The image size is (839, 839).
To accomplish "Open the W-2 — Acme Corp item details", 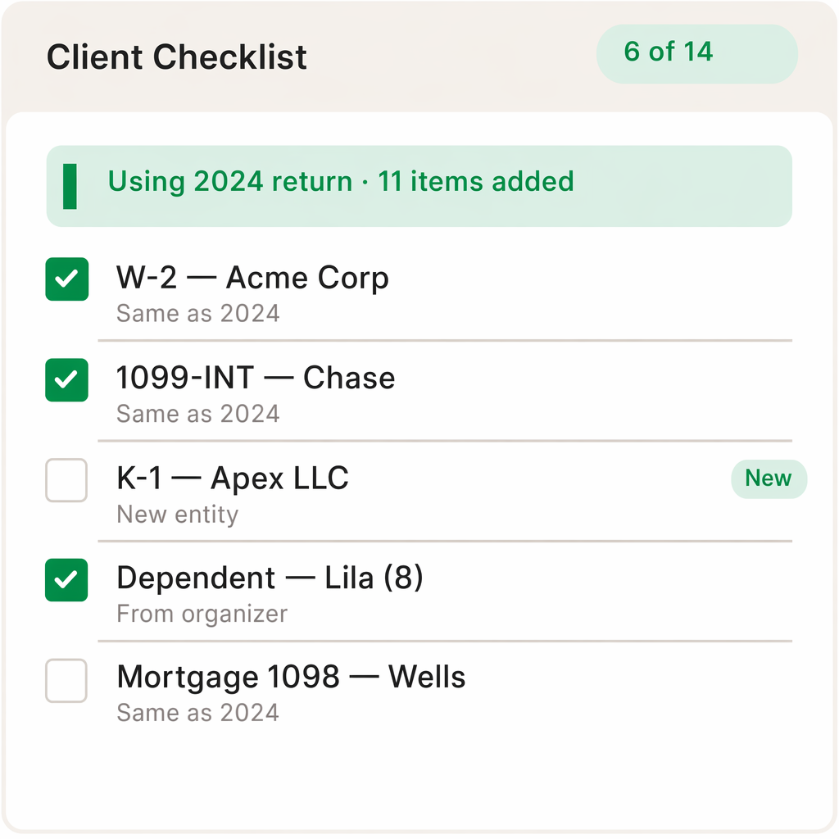I will [x=253, y=277].
